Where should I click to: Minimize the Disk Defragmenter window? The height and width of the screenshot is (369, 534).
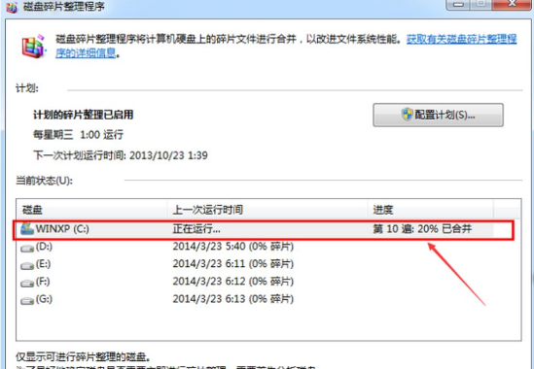point(458,5)
